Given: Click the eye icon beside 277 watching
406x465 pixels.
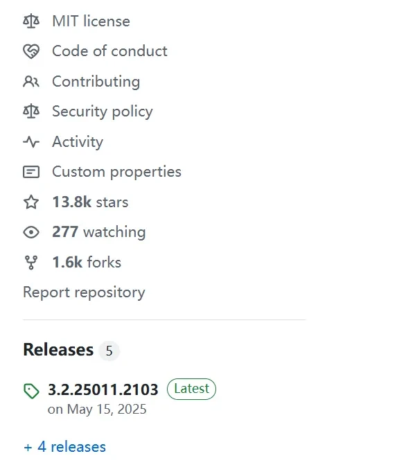Looking at the screenshot, I should (x=31, y=232).
